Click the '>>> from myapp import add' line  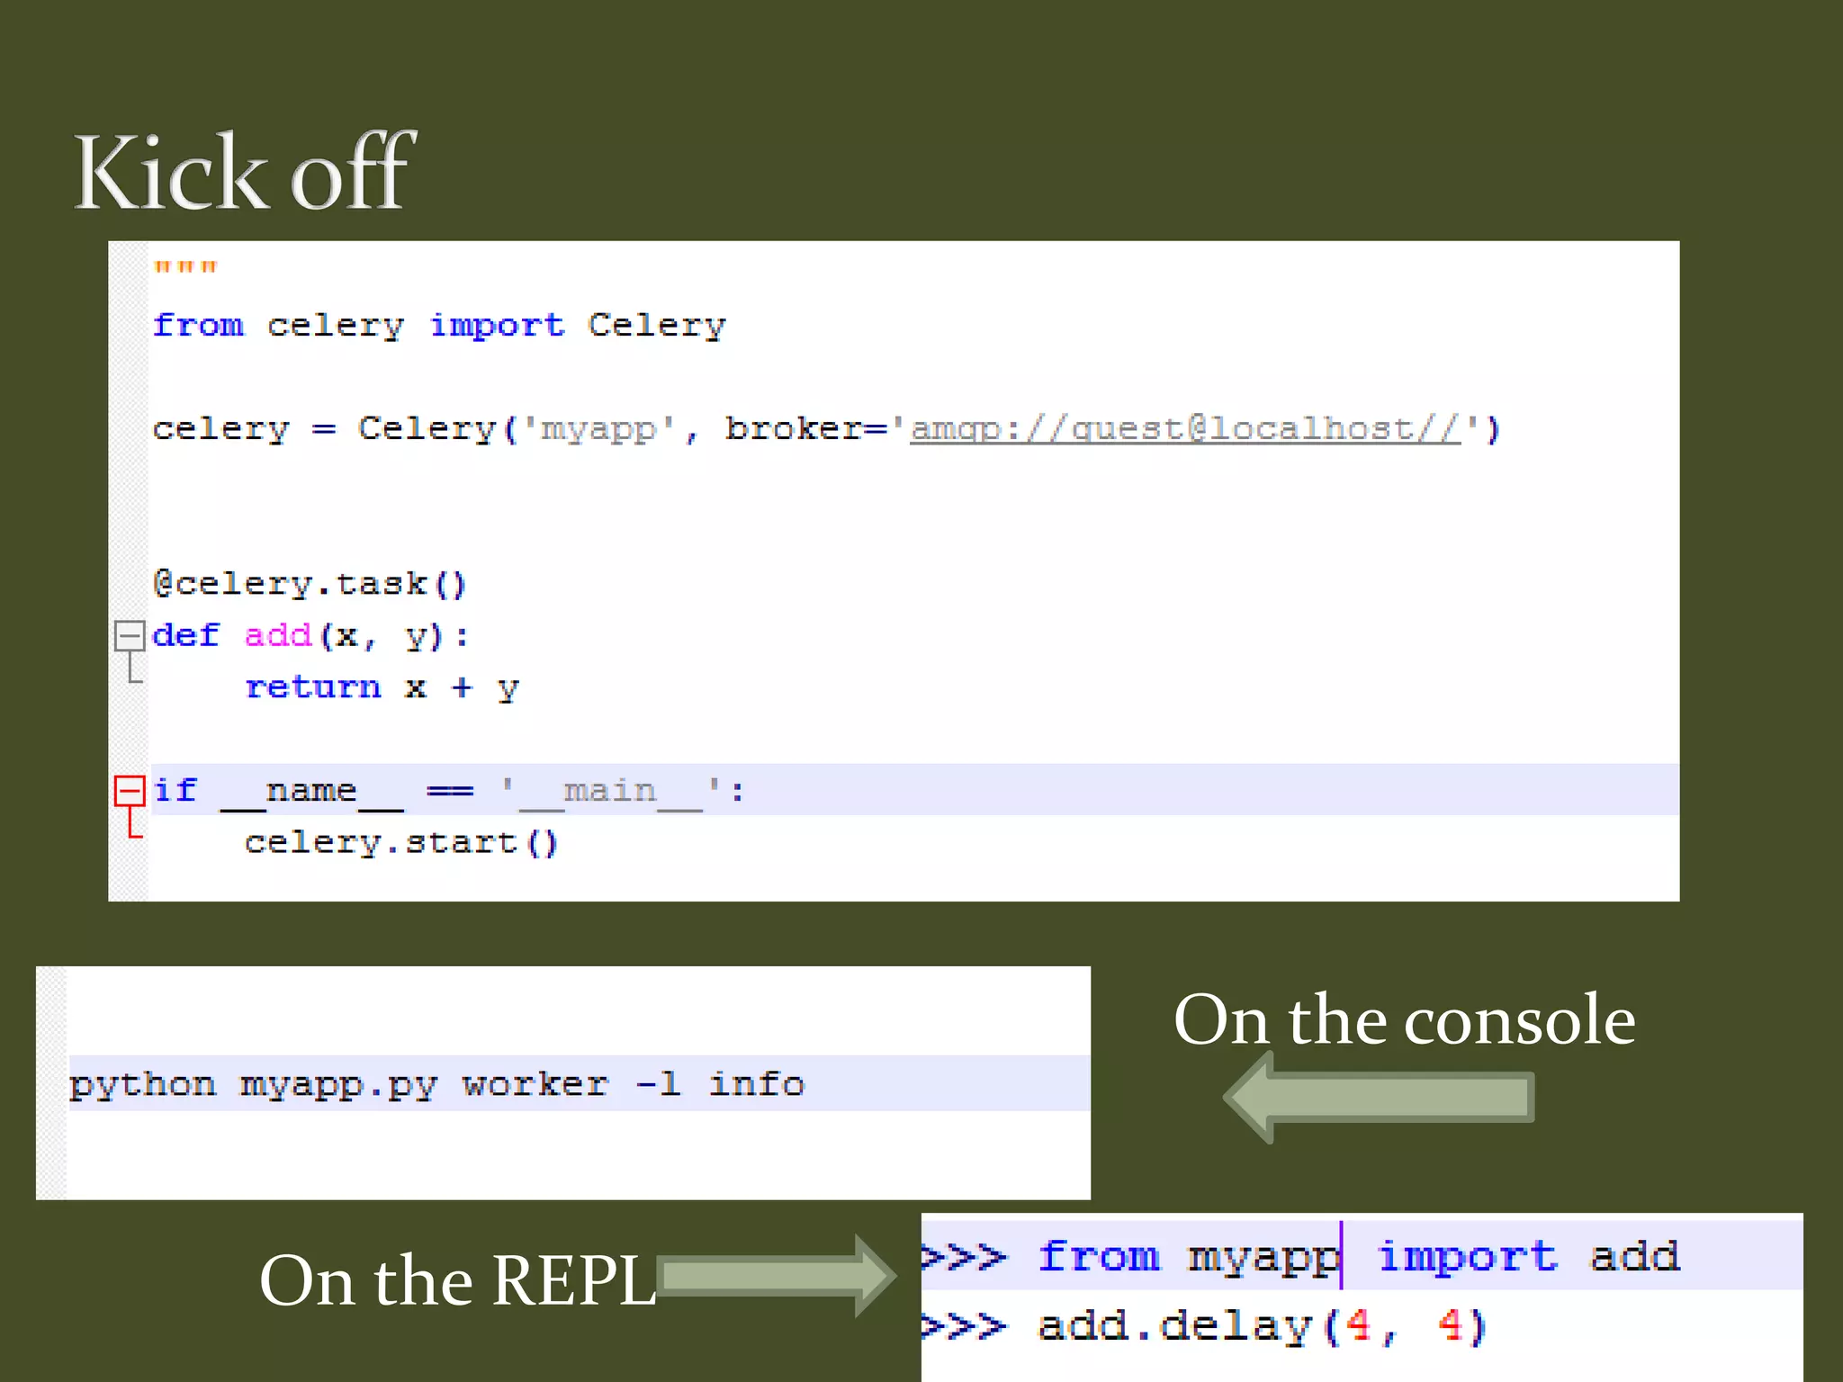1300,1257
